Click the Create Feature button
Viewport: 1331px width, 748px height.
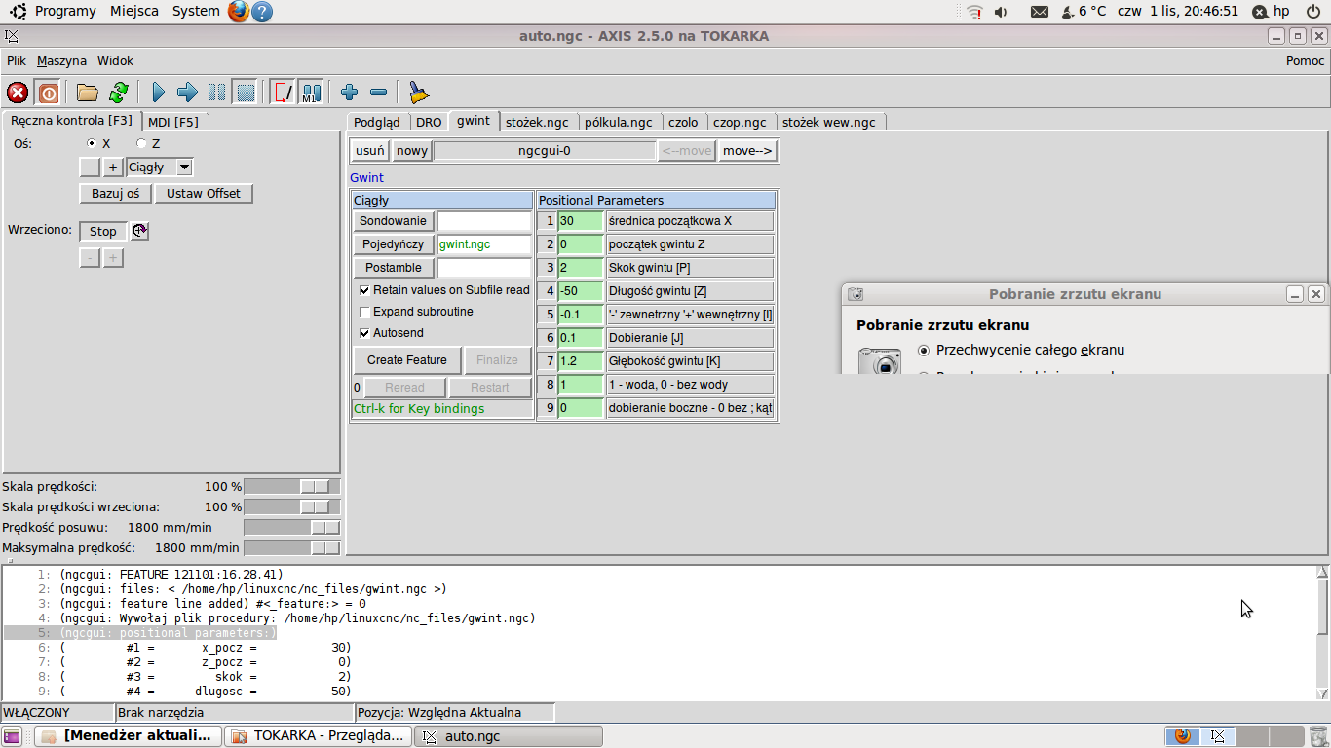coord(407,360)
